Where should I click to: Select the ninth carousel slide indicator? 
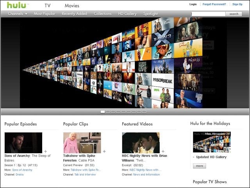[x=144, y=112]
